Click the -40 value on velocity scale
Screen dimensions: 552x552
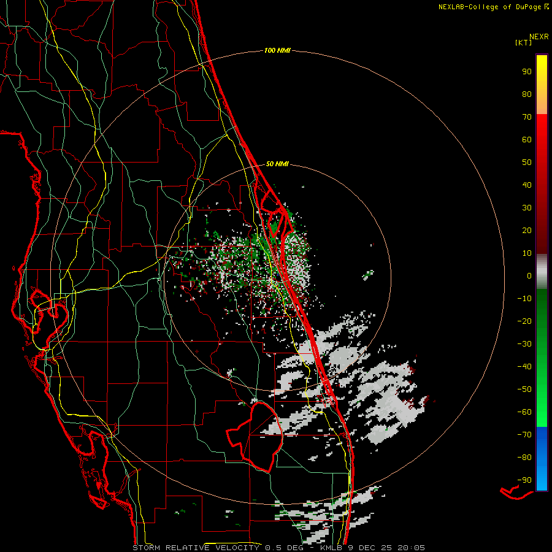[x=524, y=367]
